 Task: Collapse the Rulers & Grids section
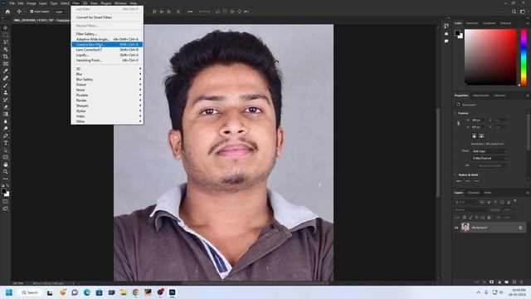[455, 175]
